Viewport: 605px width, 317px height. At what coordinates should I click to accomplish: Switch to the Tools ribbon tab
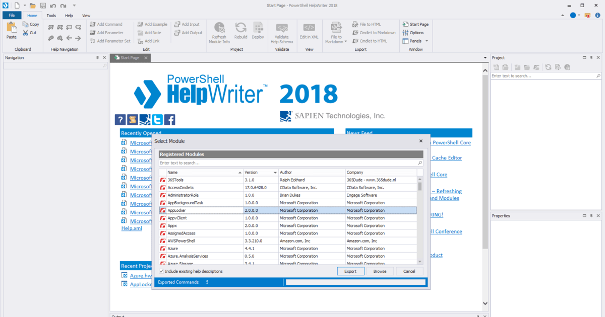(x=50, y=15)
